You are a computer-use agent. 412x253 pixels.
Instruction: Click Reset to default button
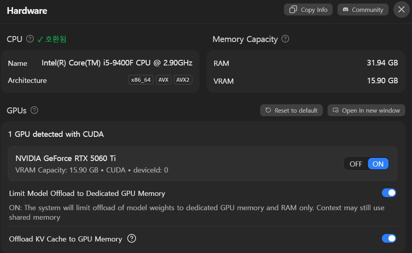coord(291,110)
